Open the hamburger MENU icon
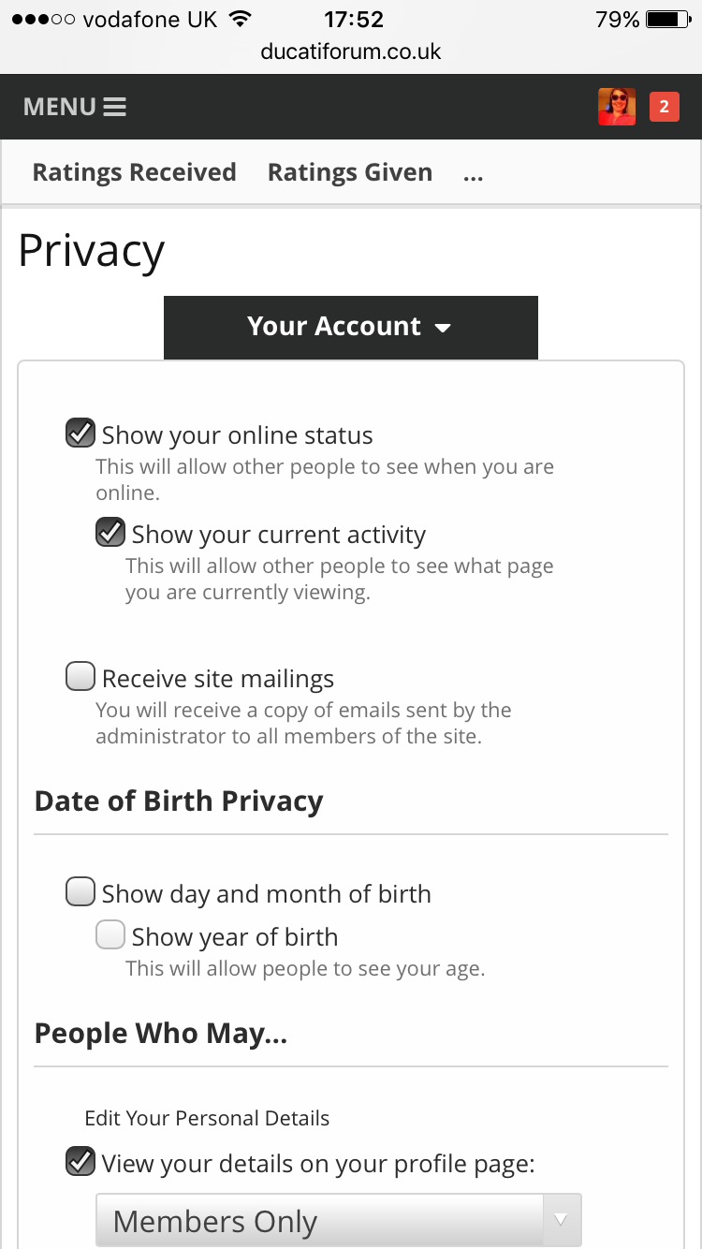 (x=115, y=107)
